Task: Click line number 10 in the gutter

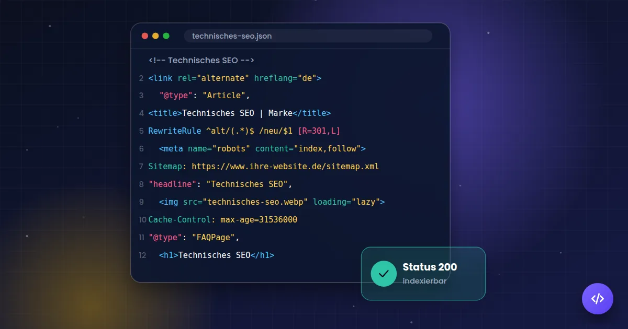Action: (142, 220)
